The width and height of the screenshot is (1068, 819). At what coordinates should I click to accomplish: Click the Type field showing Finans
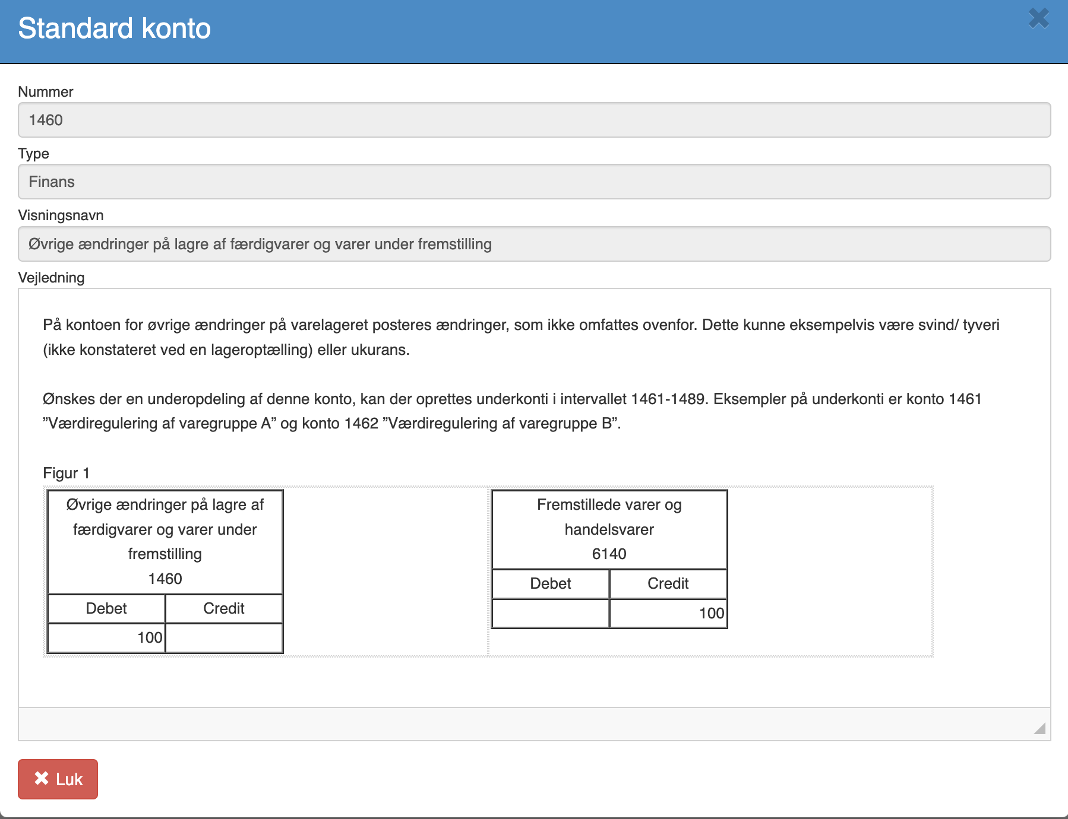point(535,182)
